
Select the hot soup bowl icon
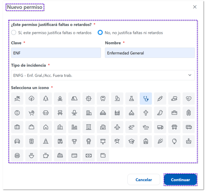point(31,156)
